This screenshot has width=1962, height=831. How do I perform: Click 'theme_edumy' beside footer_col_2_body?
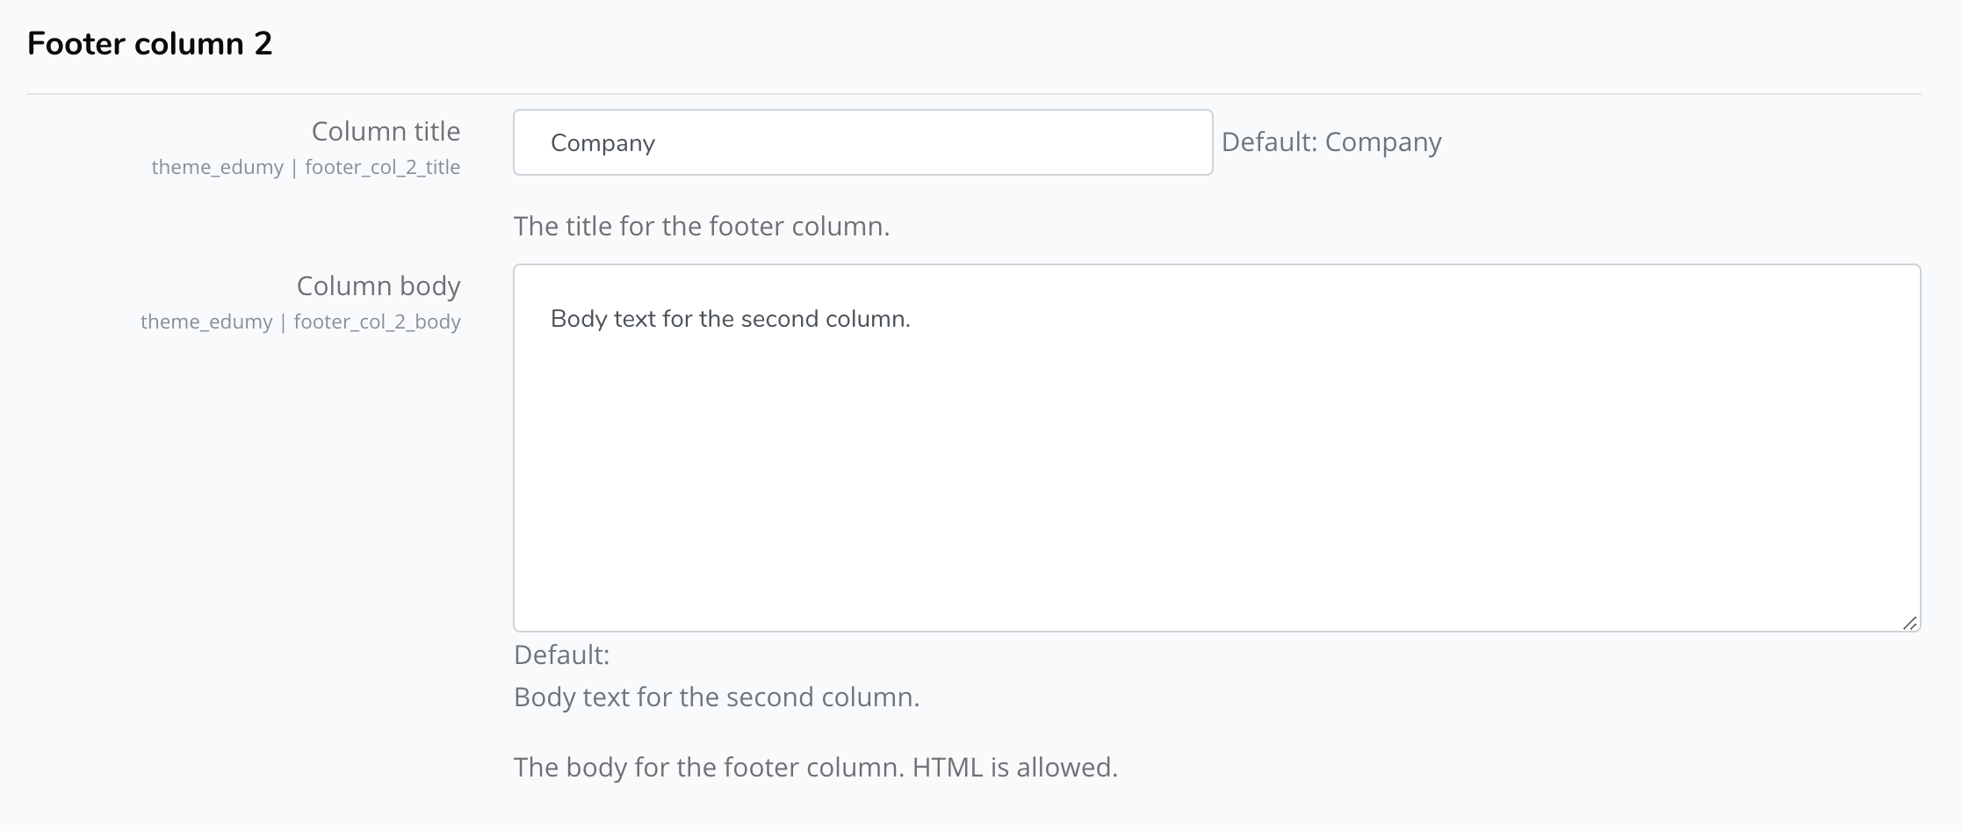click(206, 322)
